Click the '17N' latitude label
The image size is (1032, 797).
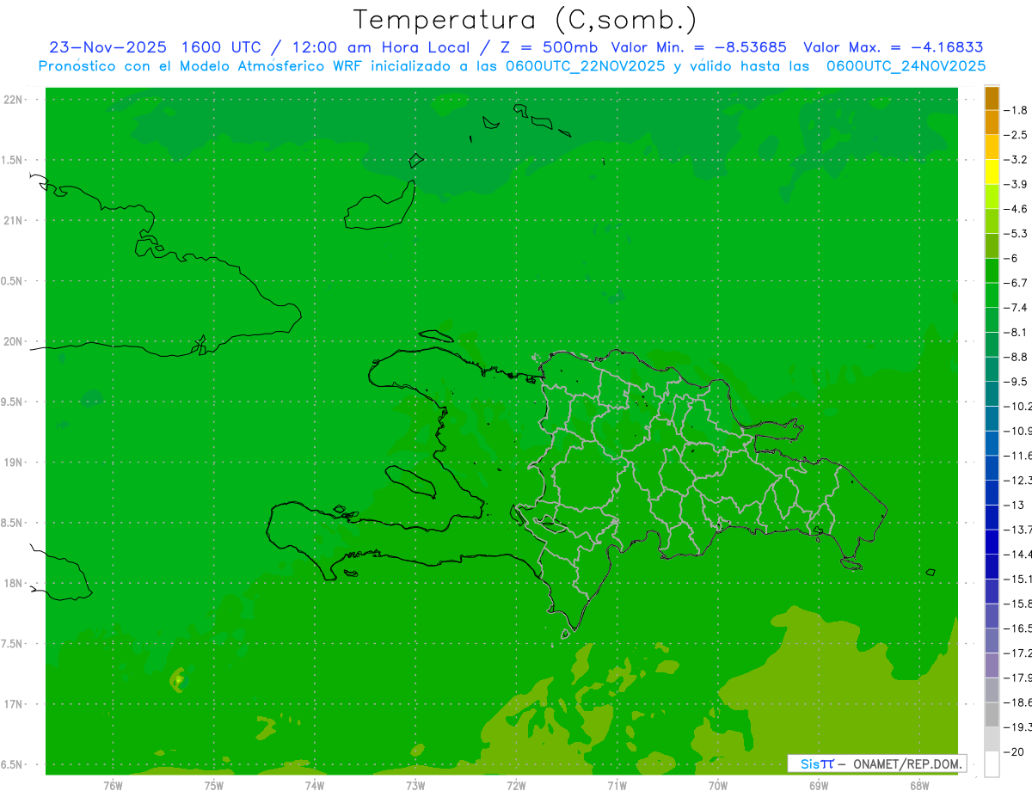pyautogui.click(x=12, y=704)
